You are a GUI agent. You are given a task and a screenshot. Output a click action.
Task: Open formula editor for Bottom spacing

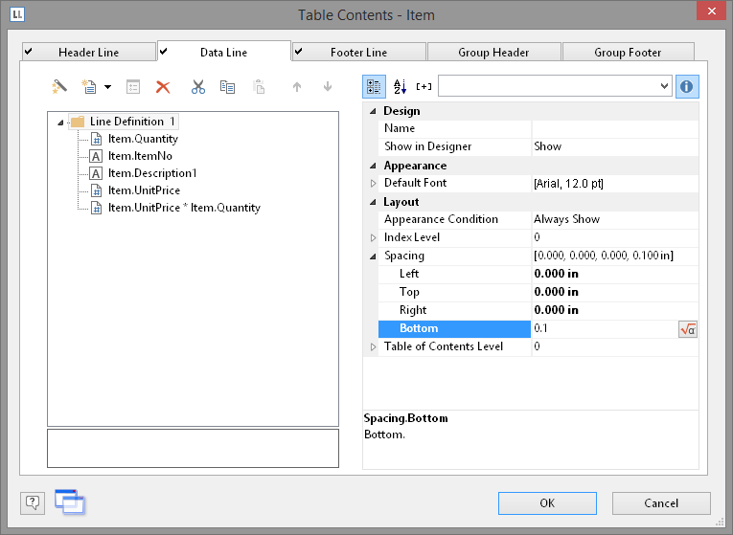tap(687, 328)
